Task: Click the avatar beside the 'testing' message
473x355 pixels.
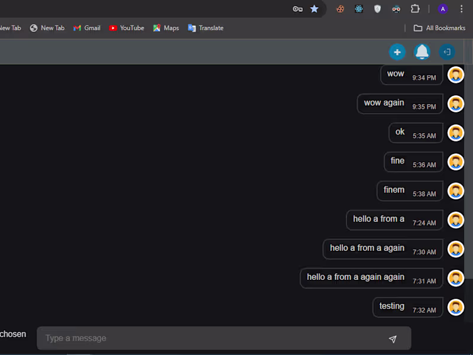Action: (x=455, y=307)
